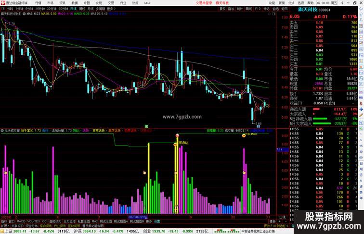The height and width of the screenshot is (234, 364).
Task: Click red ball marker atop yellow volume bar
Action: click(177, 135)
